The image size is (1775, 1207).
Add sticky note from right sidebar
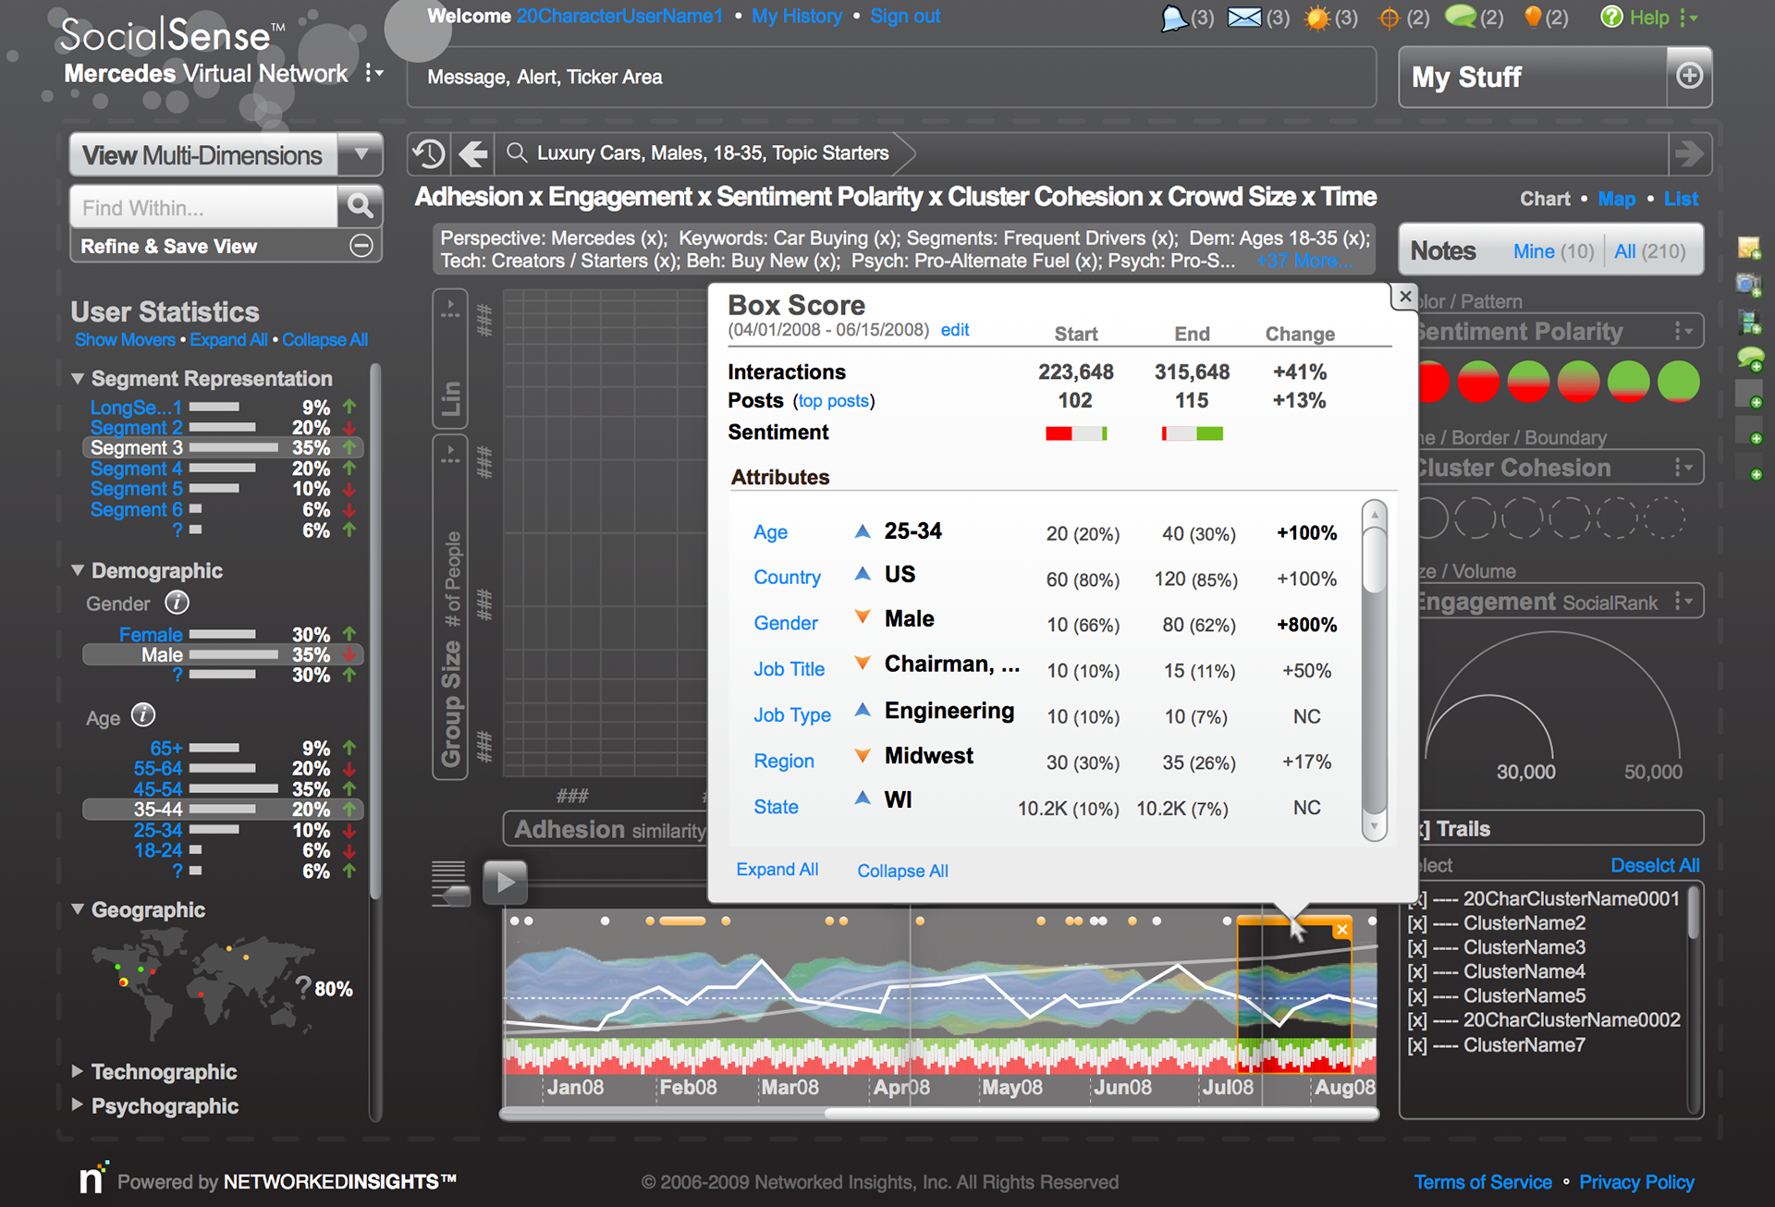pyautogui.click(x=1749, y=249)
